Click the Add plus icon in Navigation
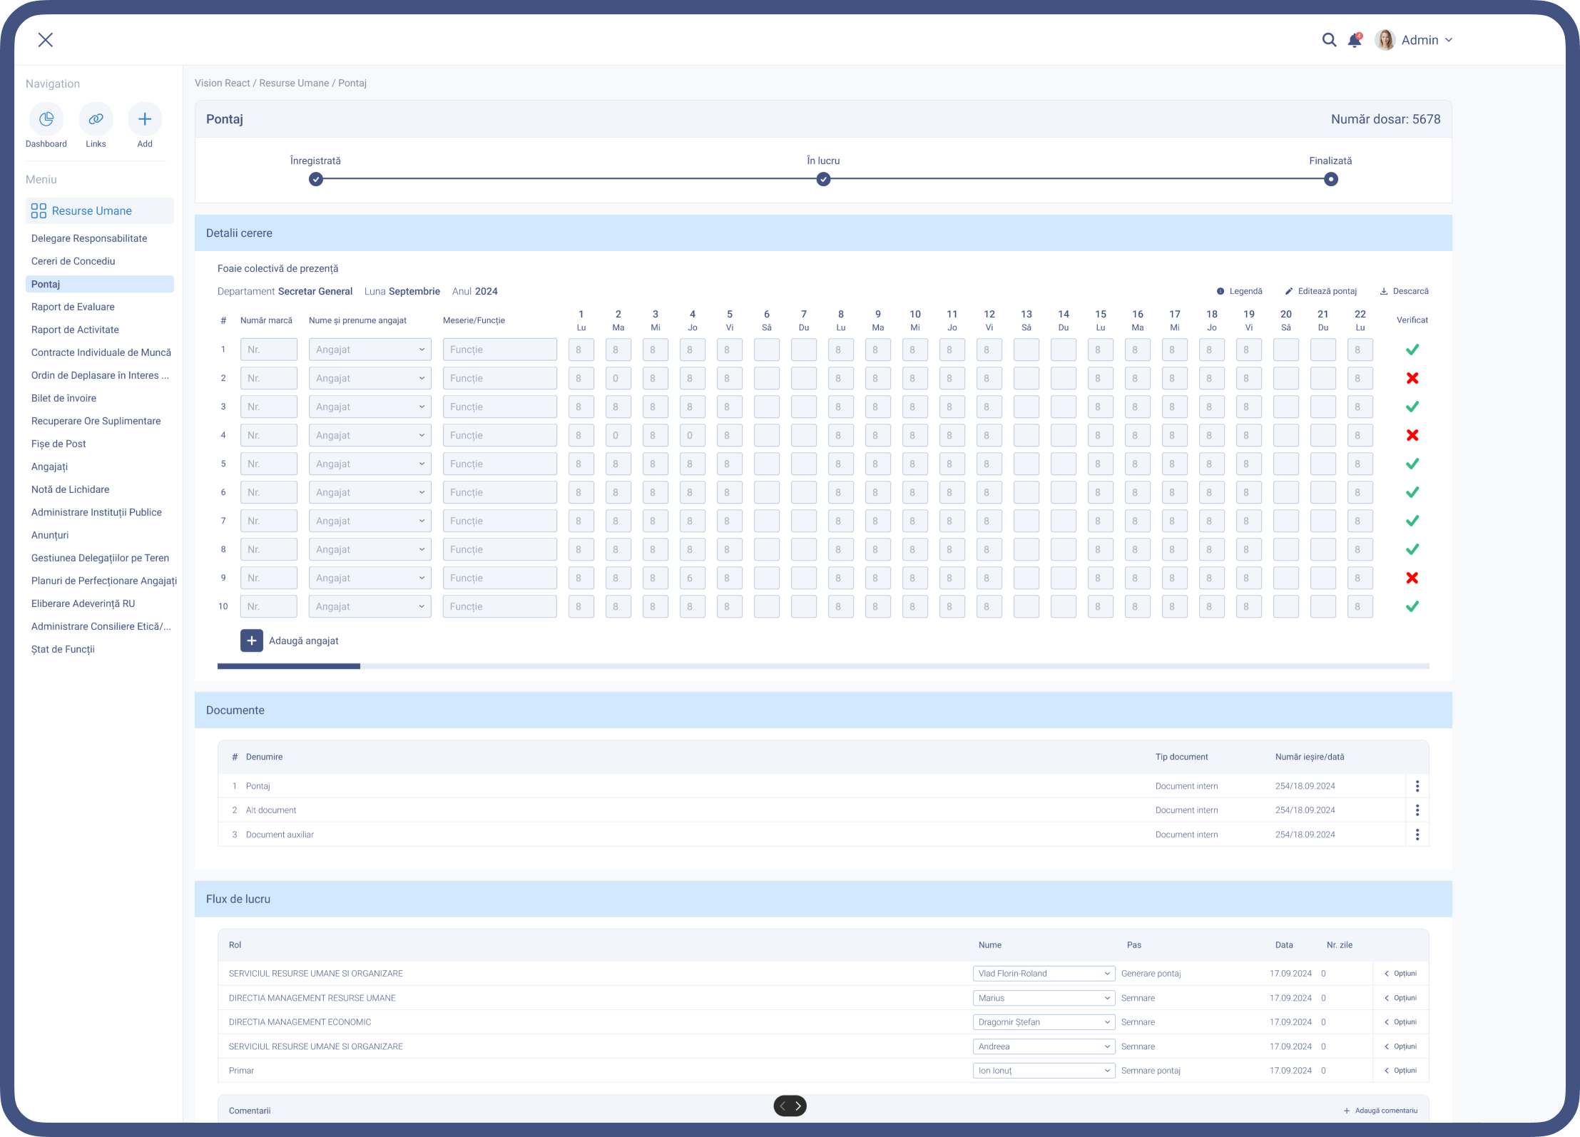 point(145,119)
